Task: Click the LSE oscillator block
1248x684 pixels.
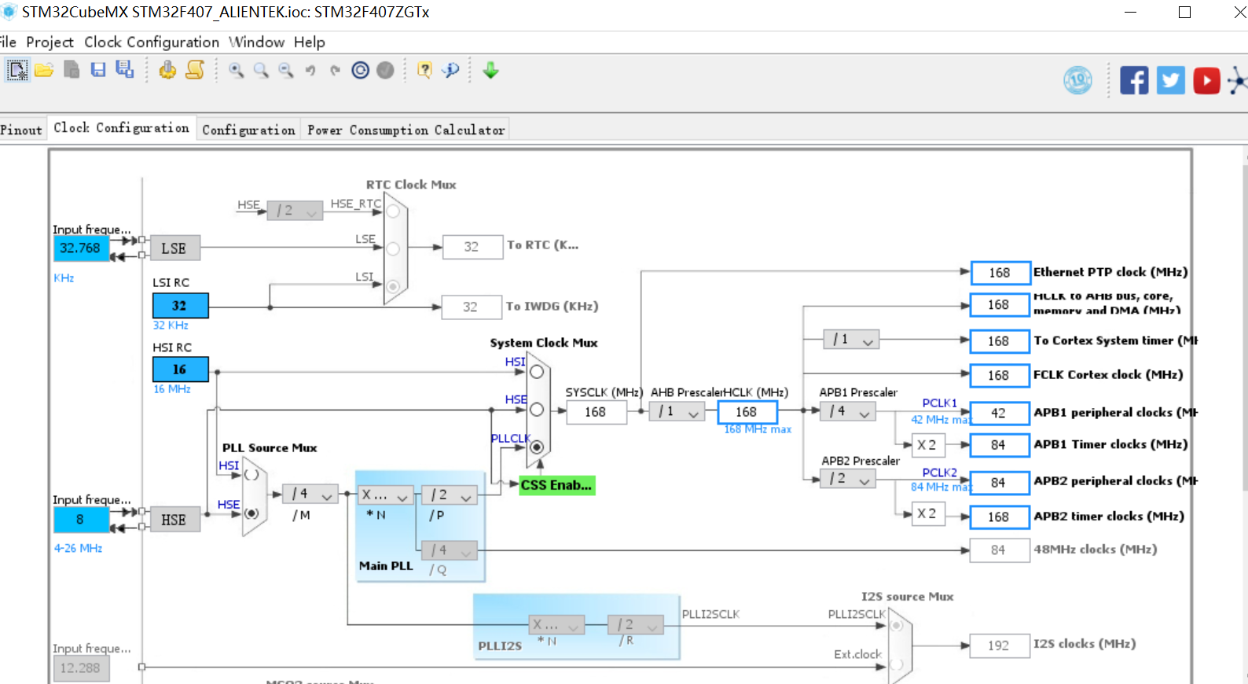Action: 175,248
